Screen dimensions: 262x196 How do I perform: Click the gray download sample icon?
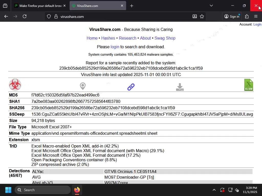(x=180, y=87)
